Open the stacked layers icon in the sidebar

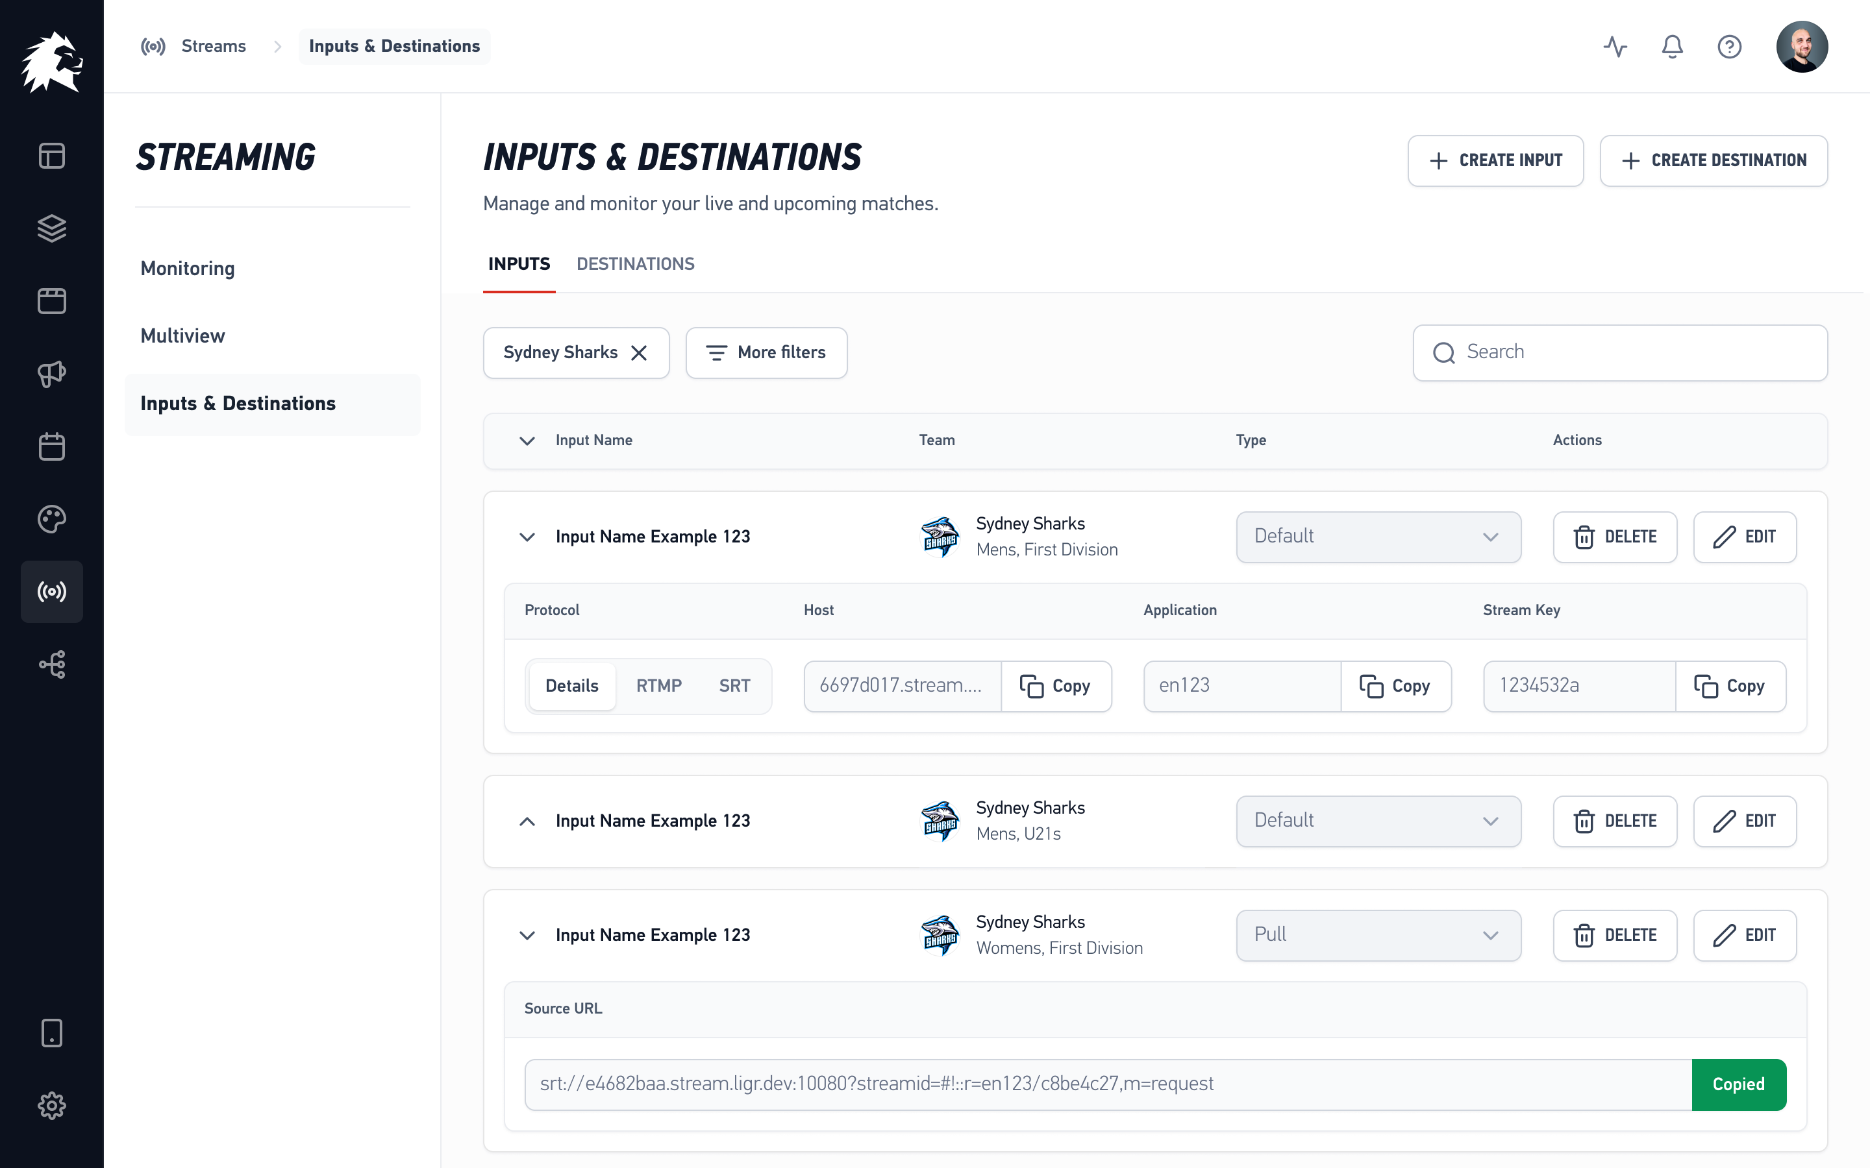coord(52,228)
